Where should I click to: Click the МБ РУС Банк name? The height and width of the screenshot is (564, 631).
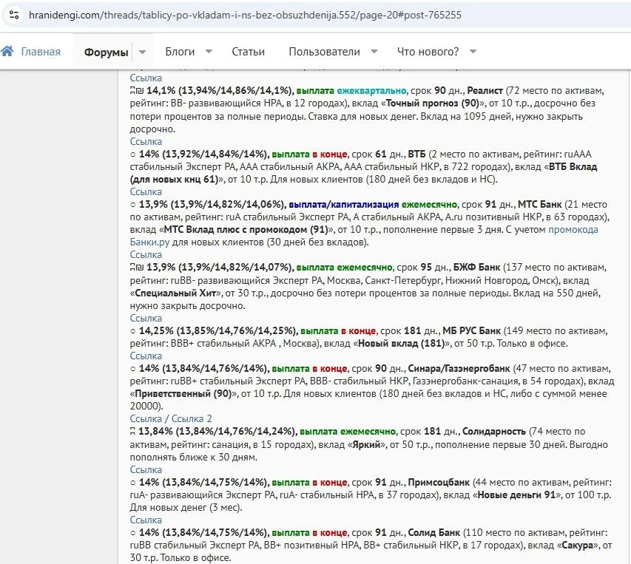(x=472, y=331)
